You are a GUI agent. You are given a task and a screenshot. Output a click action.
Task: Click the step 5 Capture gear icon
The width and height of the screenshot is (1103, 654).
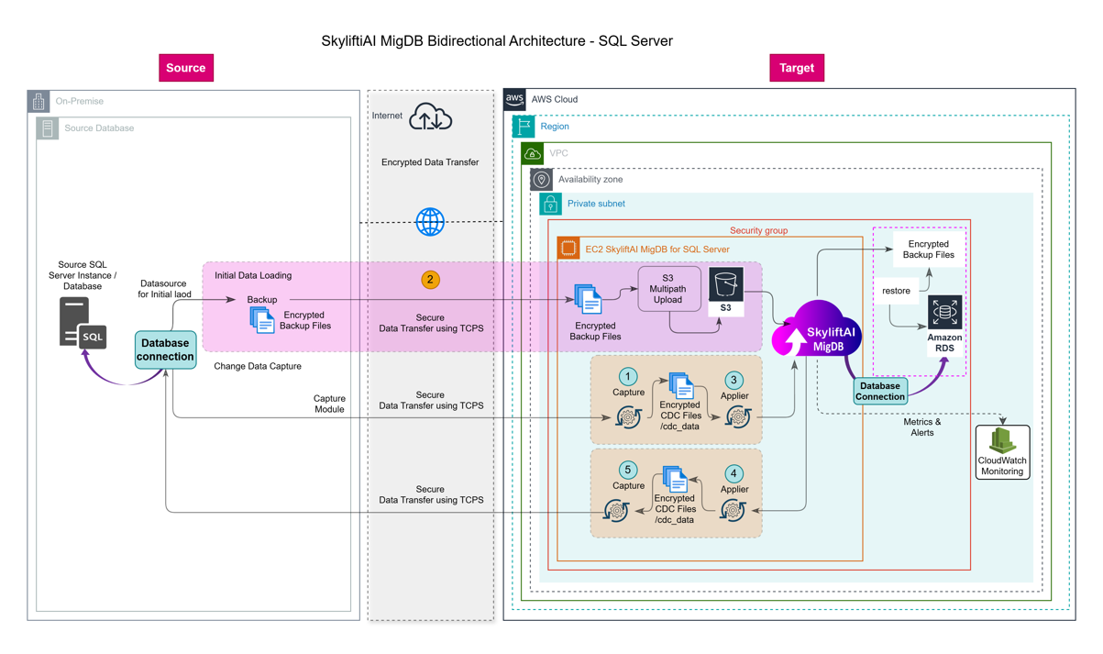tap(616, 511)
